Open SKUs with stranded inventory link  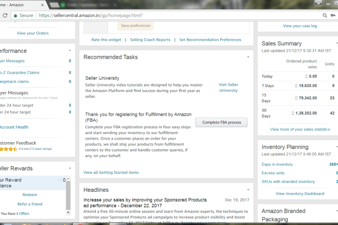tap(288, 182)
